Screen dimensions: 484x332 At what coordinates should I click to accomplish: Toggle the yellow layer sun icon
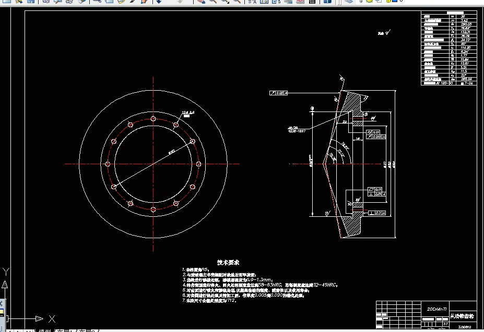tap(369, 1)
